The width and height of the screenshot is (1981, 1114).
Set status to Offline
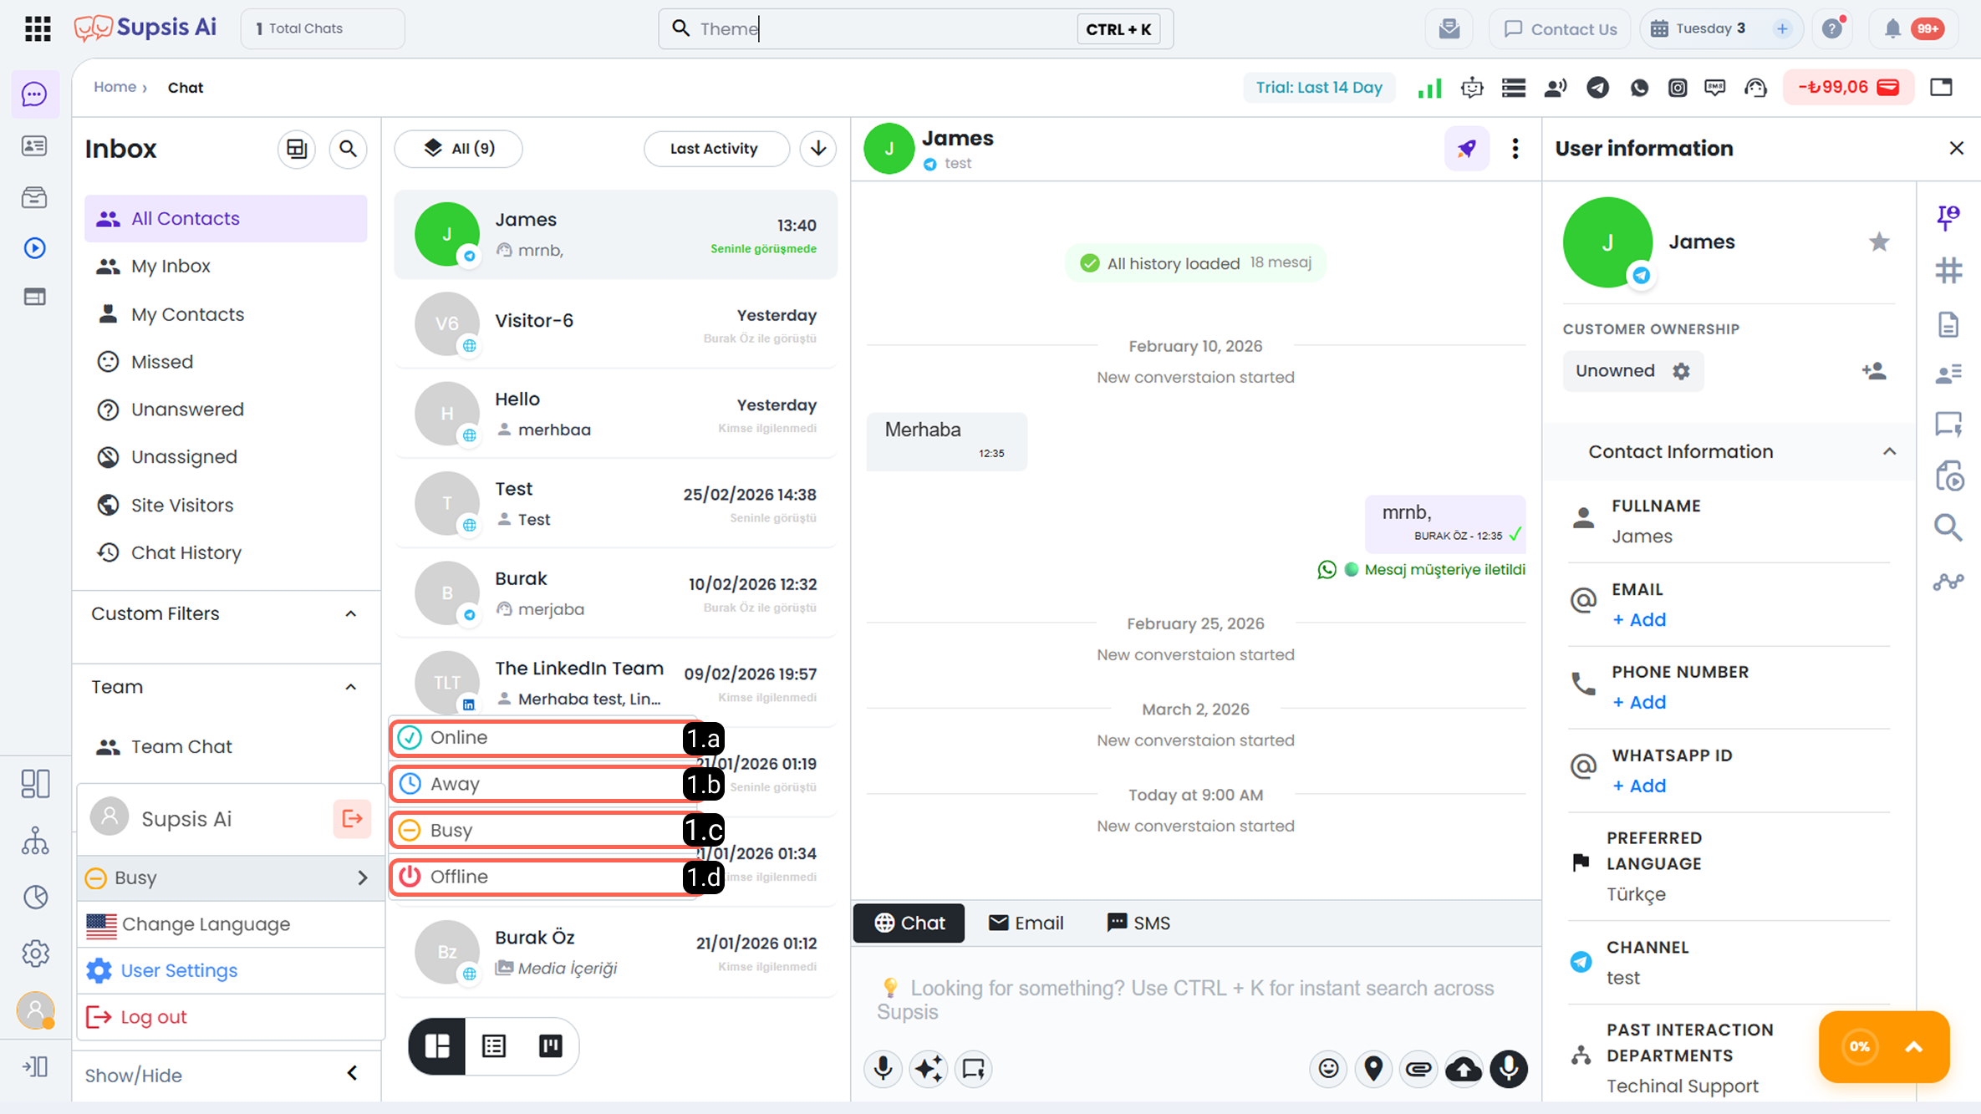coord(545,877)
